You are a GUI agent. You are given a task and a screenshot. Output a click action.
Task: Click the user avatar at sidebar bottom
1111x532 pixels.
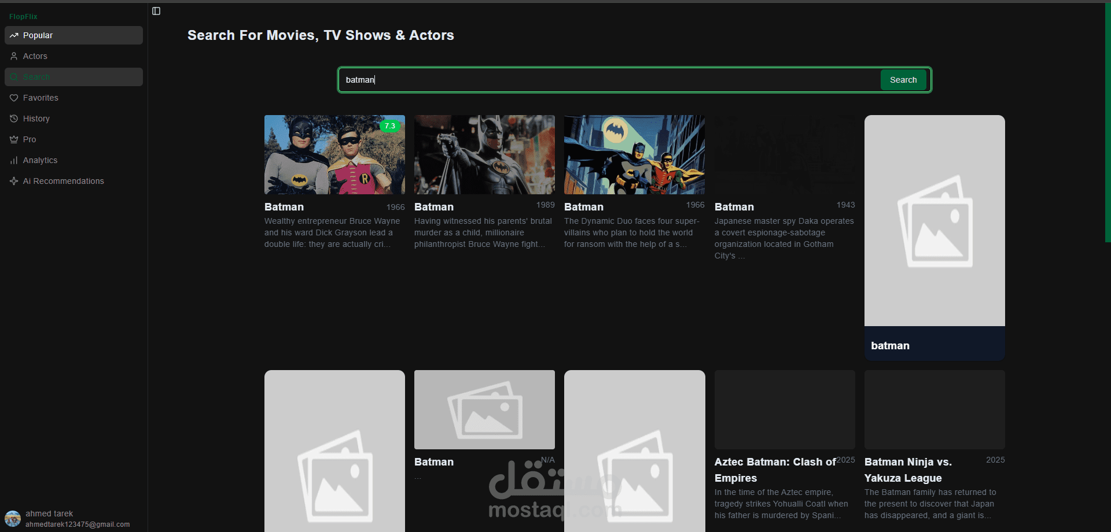pos(13,519)
